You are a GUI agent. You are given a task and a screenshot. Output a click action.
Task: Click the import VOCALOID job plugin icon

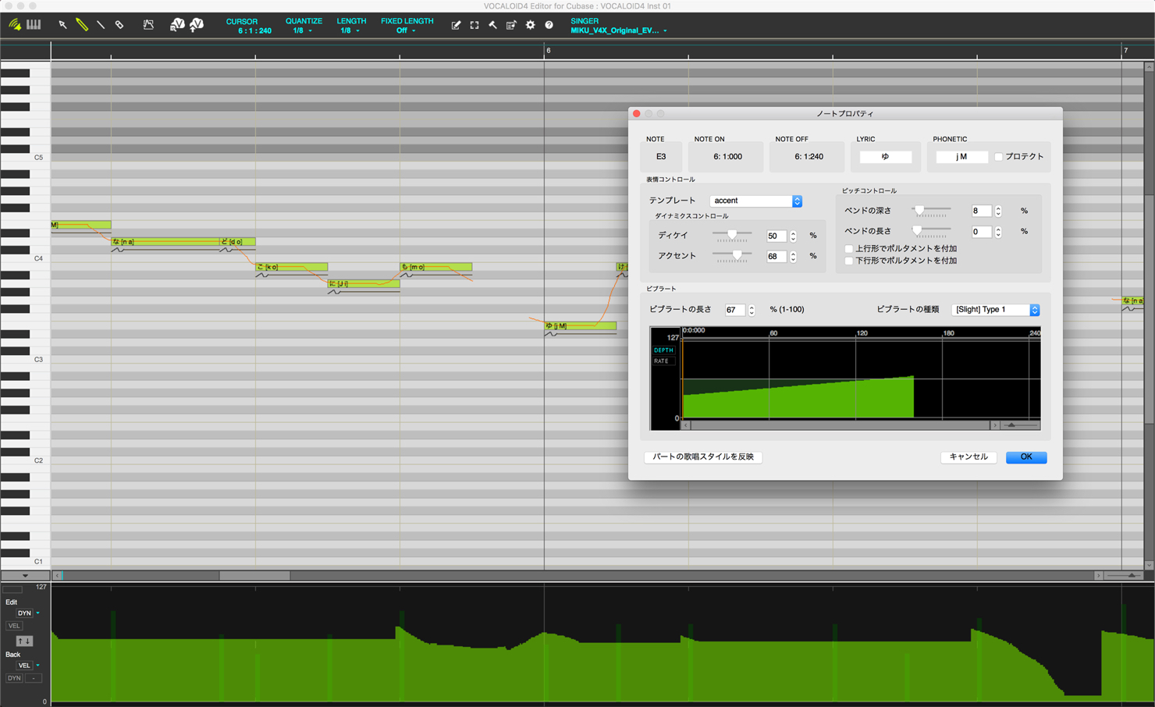pyautogui.click(x=177, y=25)
